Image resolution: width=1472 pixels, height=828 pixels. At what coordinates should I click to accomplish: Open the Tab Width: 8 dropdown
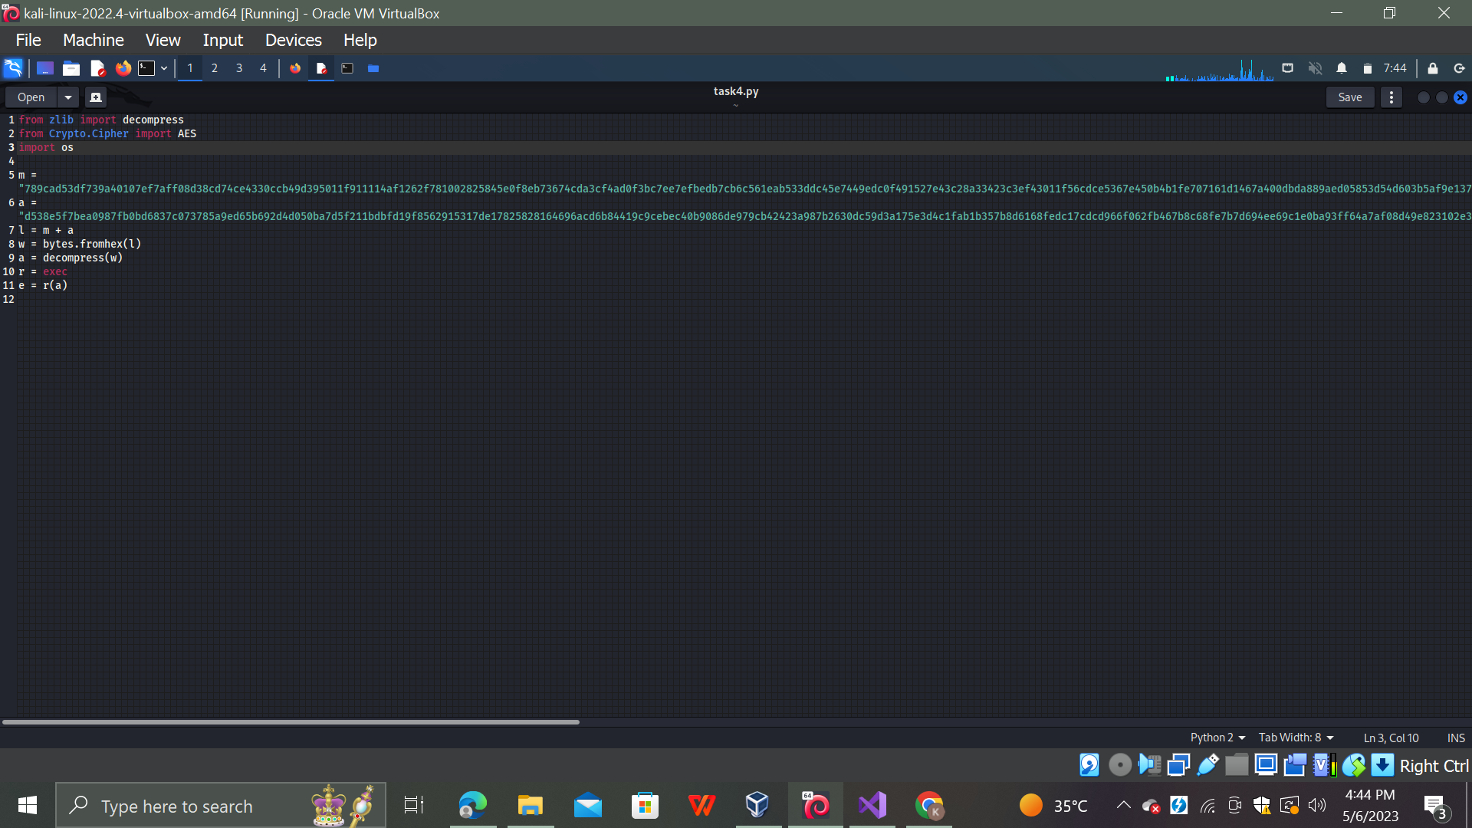point(1296,738)
